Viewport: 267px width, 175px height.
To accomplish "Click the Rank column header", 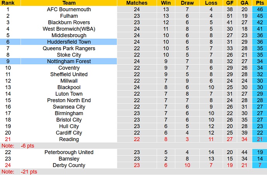I will 8,3.
